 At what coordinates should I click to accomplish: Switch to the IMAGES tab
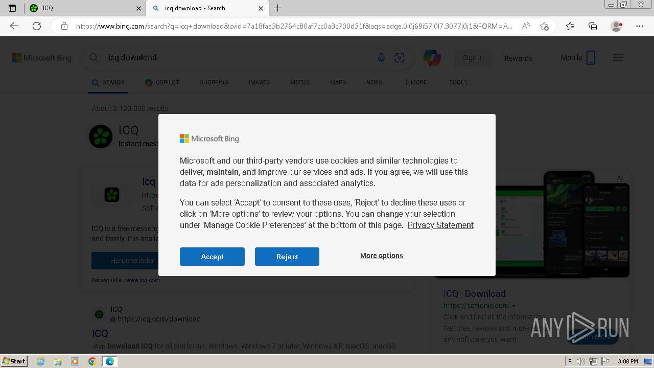pyautogui.click(x=259, y=82)
